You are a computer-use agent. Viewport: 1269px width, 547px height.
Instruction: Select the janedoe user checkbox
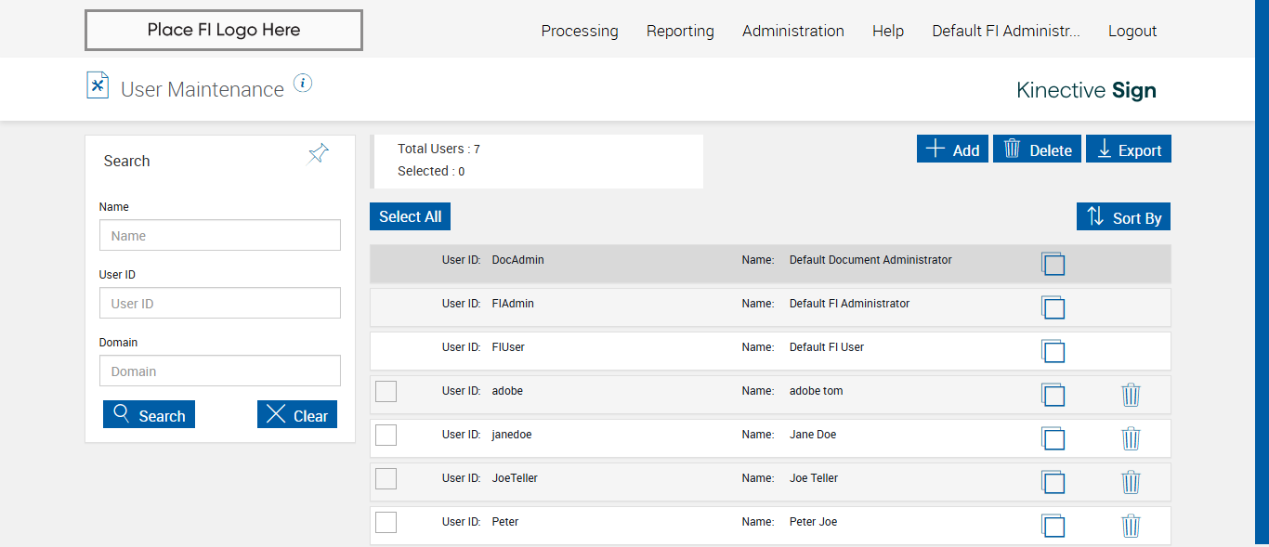click(386, 436)
